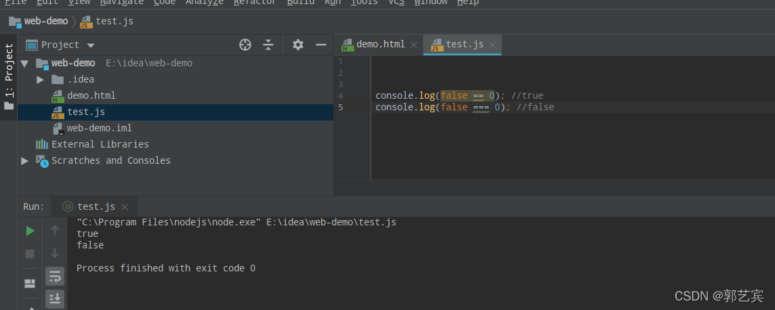
Task: Click the Project panel window icon
Action: [32, 45]
